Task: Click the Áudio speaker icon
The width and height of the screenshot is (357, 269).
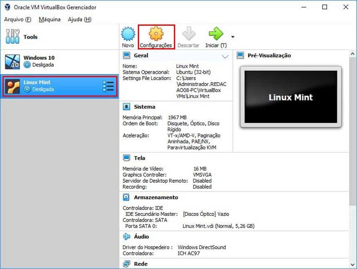Action: [x=126, y=236]
